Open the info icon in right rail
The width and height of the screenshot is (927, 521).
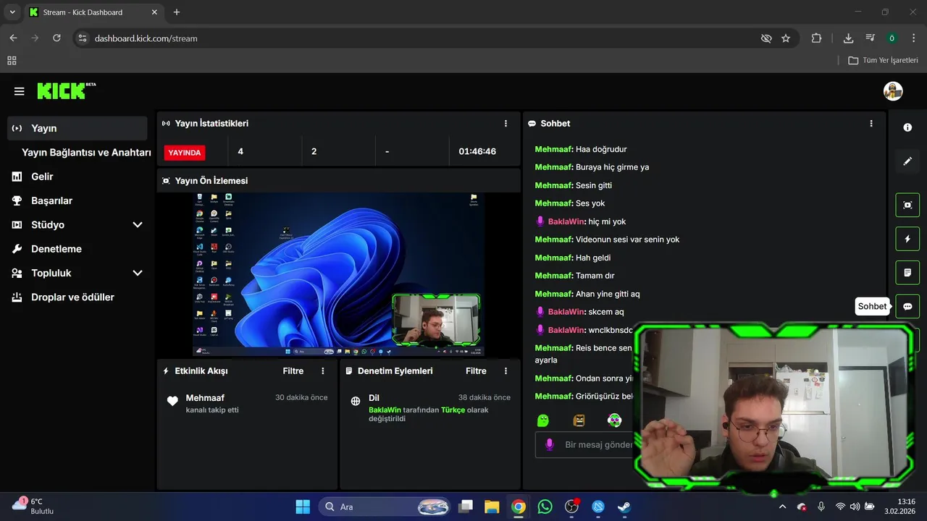(907, 127)
